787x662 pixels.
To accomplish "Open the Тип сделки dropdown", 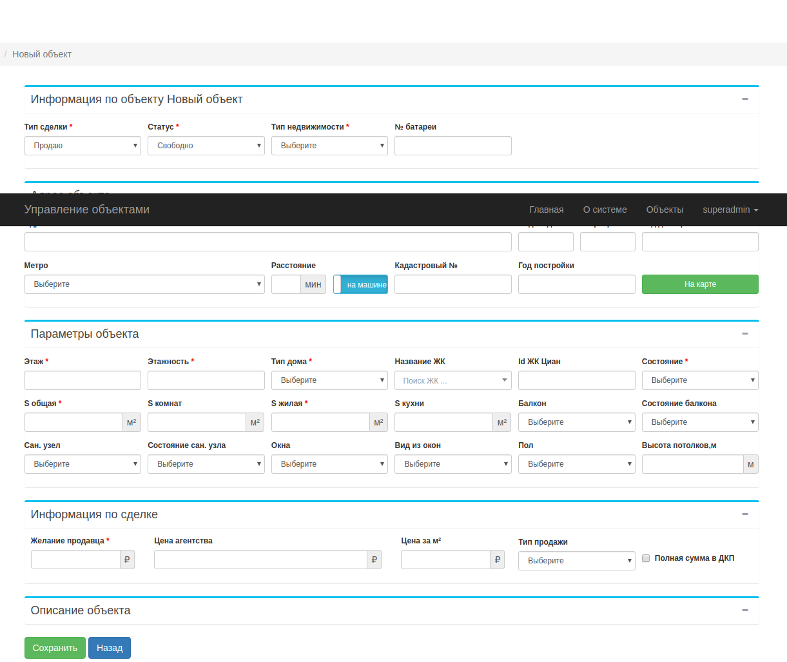I will click(83, 146).
